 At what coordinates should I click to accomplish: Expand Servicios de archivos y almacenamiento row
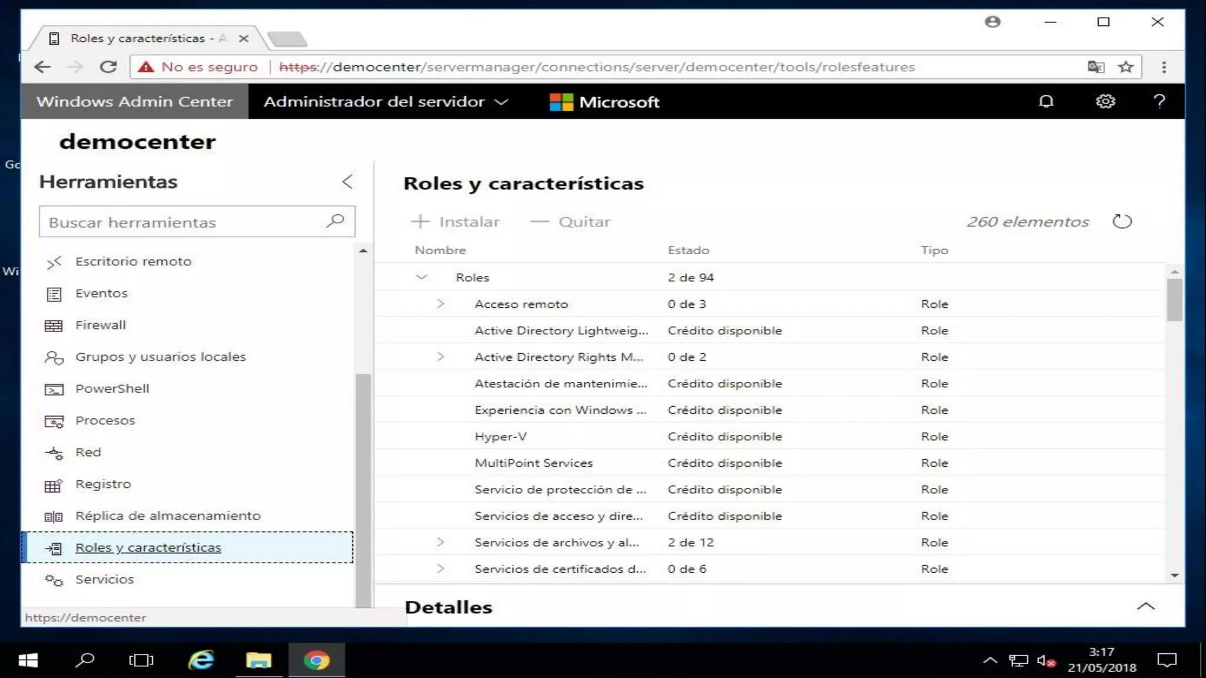[x=440, y=542]
